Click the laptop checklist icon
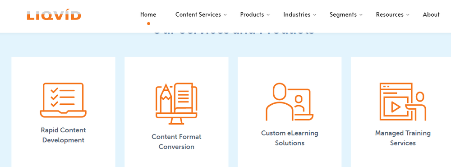The height and width of the screenshot is (167, 451). (63, 100)
